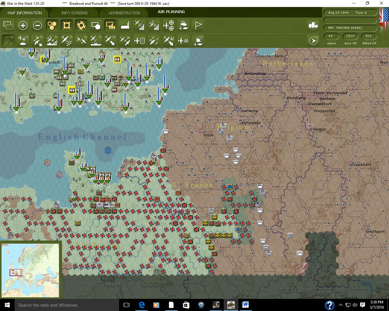Open the Administration tab
Image resolution: width=389 pixels, height=311 pixels.
[124, 13]
